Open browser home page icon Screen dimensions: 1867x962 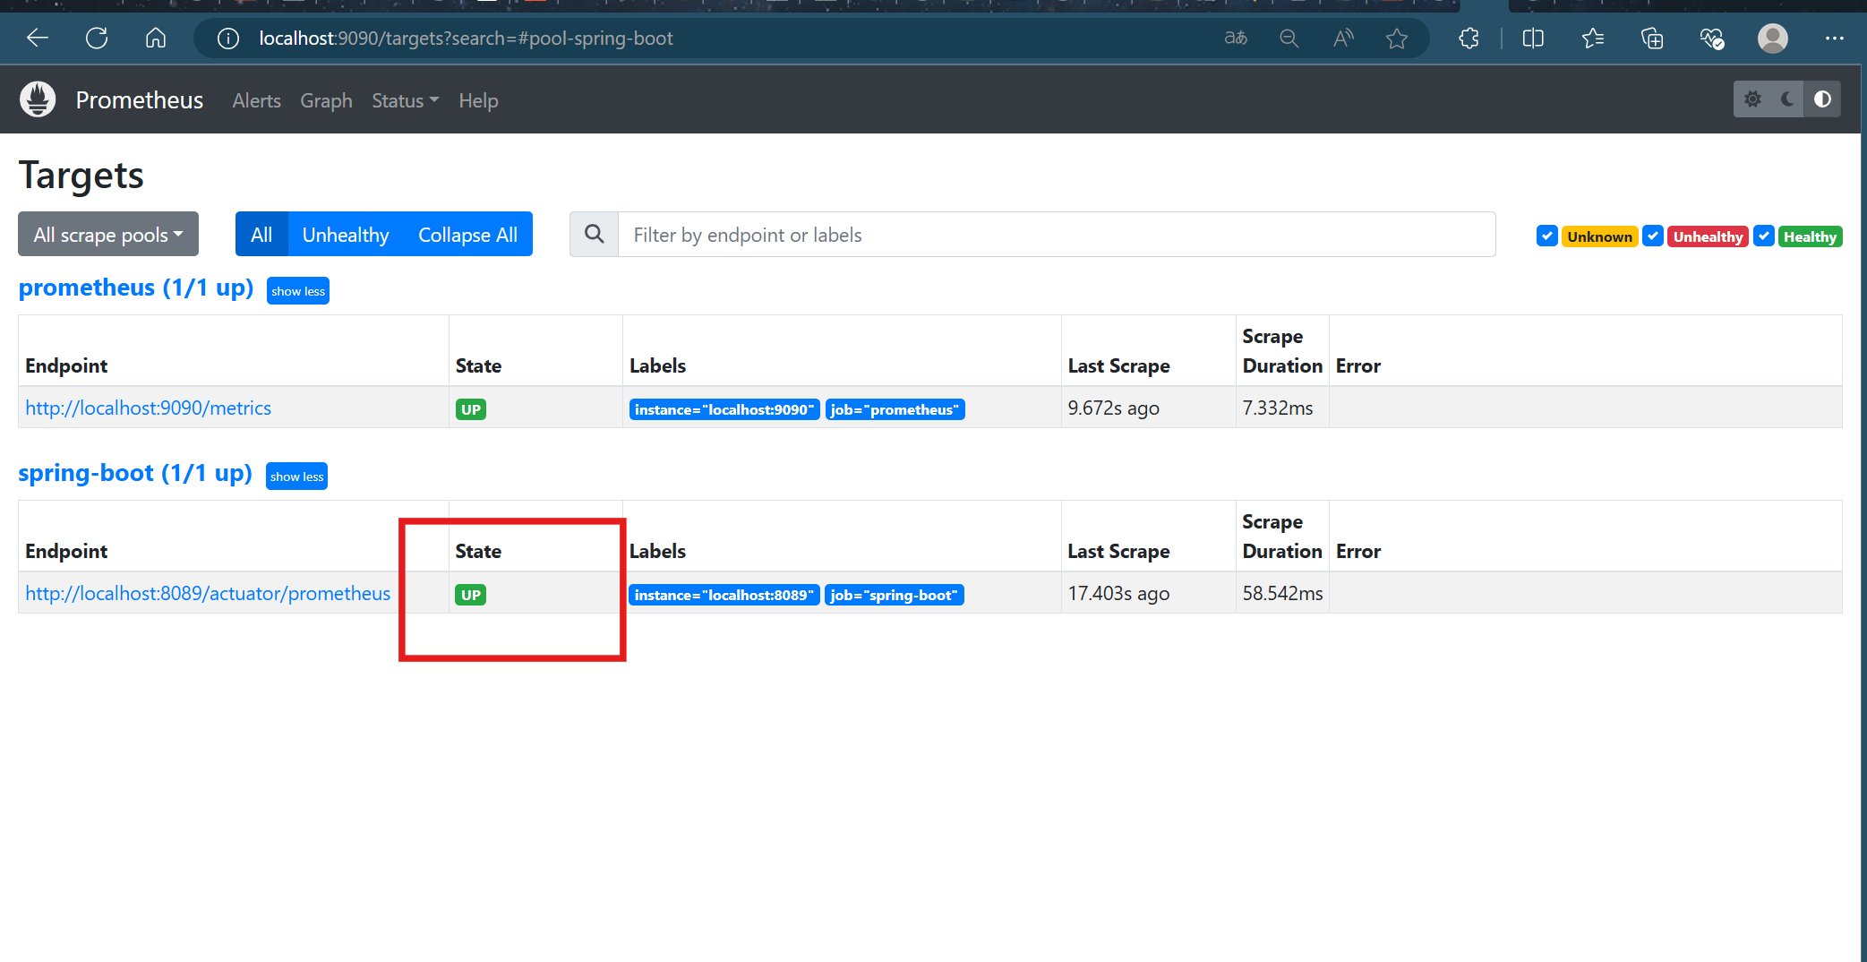click(156, 38)
